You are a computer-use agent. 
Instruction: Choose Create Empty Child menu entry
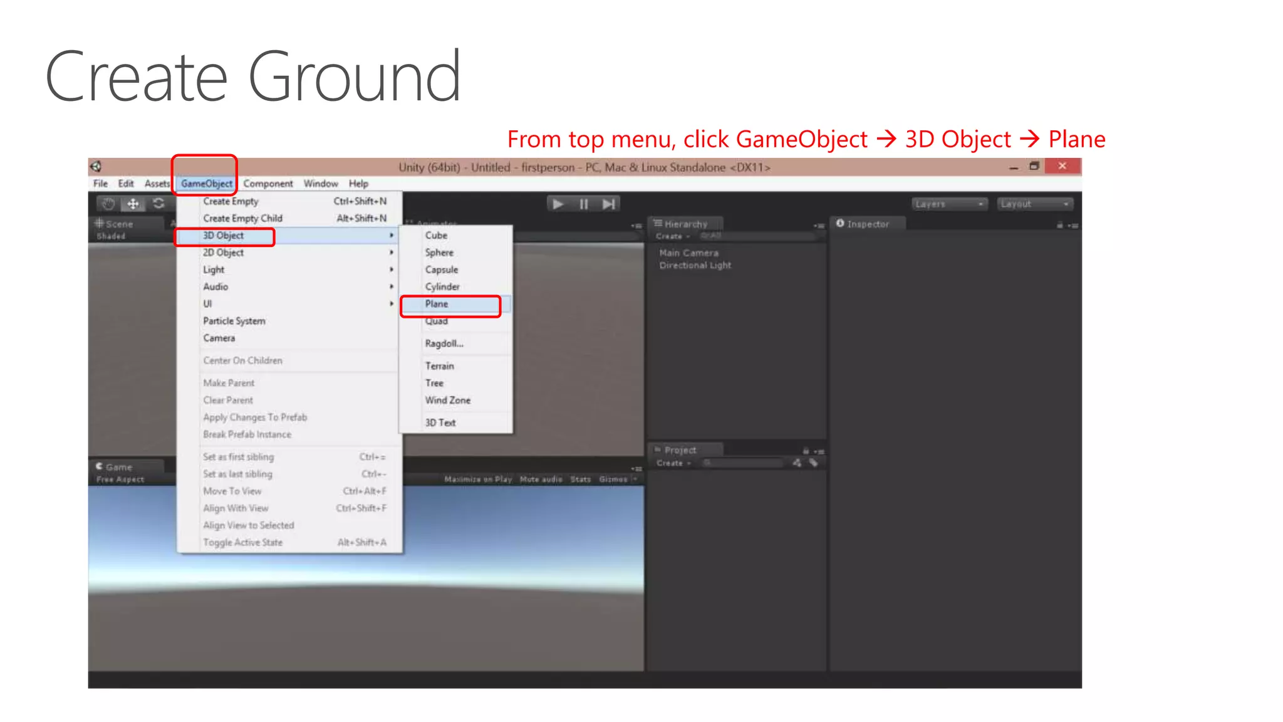click(288, 218)
